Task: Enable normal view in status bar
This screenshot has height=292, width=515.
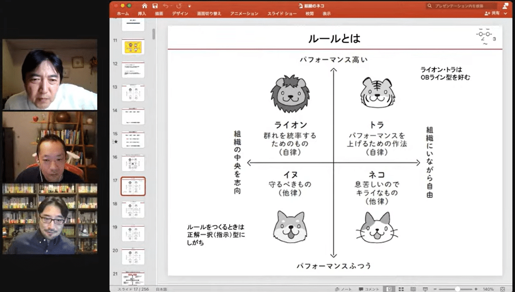Action: pyautogui.click(x=389, y=289)
